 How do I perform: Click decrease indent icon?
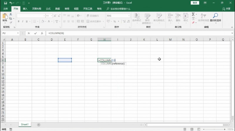tap(78, 21)
